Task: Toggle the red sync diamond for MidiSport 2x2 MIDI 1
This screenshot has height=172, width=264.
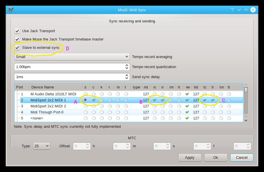Action: 85,100
